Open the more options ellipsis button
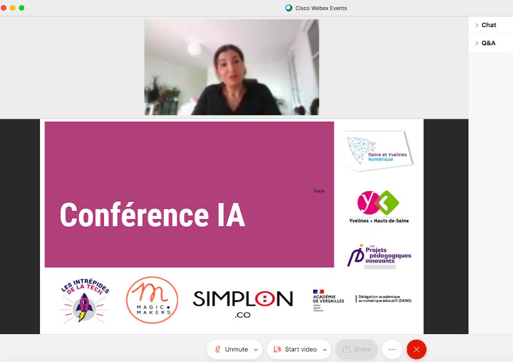The image size is (513, 362). tap(392, 349)
